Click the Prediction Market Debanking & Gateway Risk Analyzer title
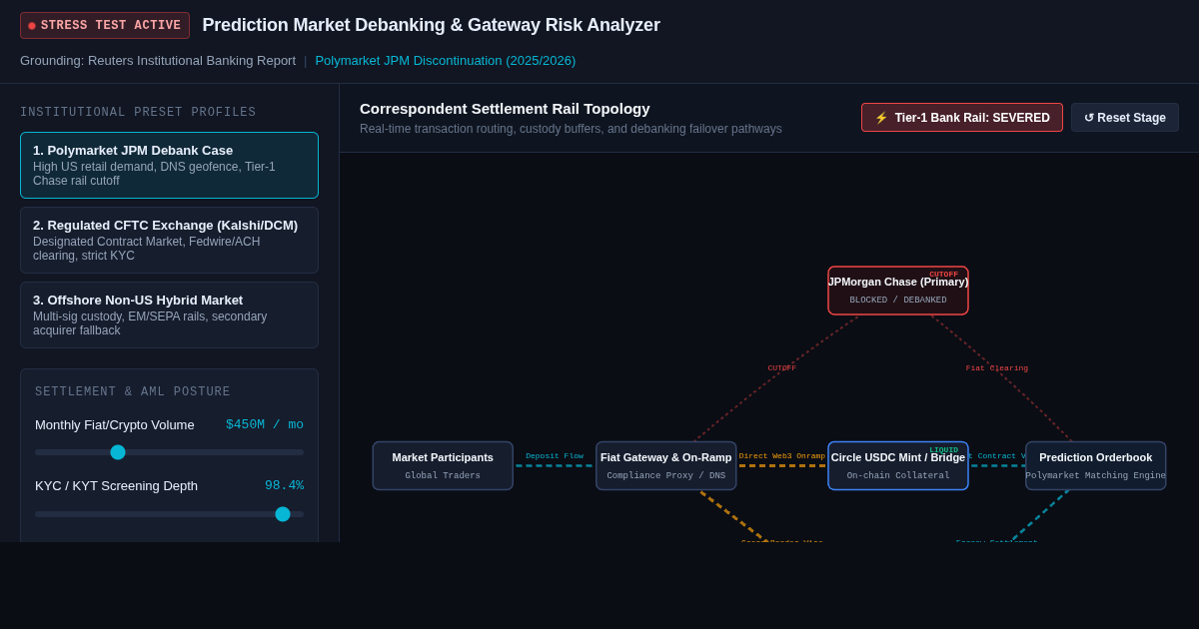Screen dimensions: 1199x629 click(x=432, y=25)
